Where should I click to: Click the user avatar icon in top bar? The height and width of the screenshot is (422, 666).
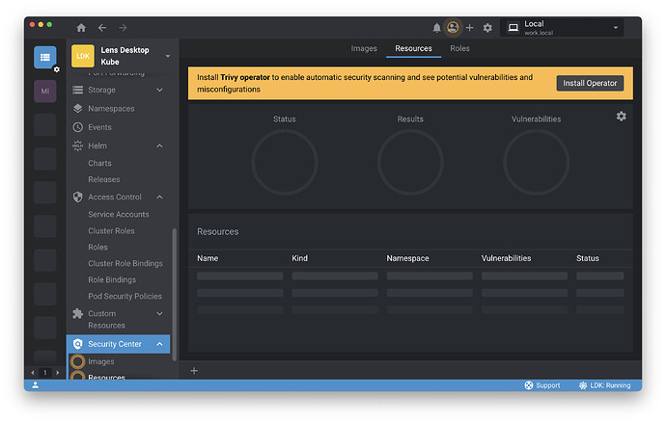[x=453, y=28]
